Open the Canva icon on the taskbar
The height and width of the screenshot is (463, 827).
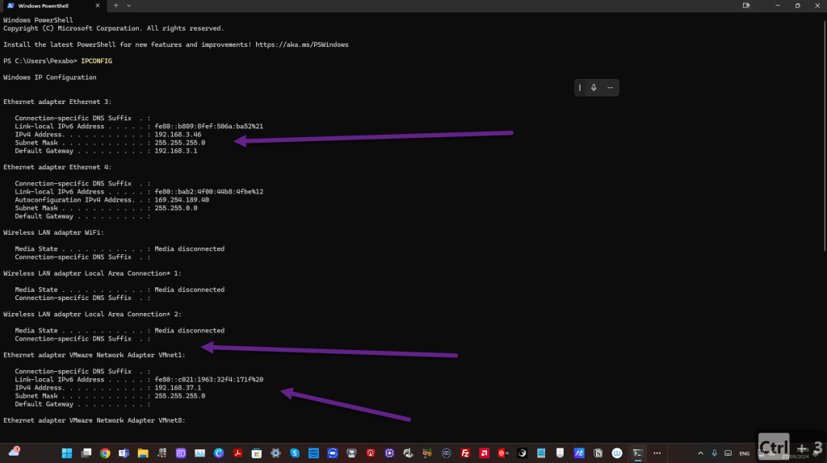219,453
